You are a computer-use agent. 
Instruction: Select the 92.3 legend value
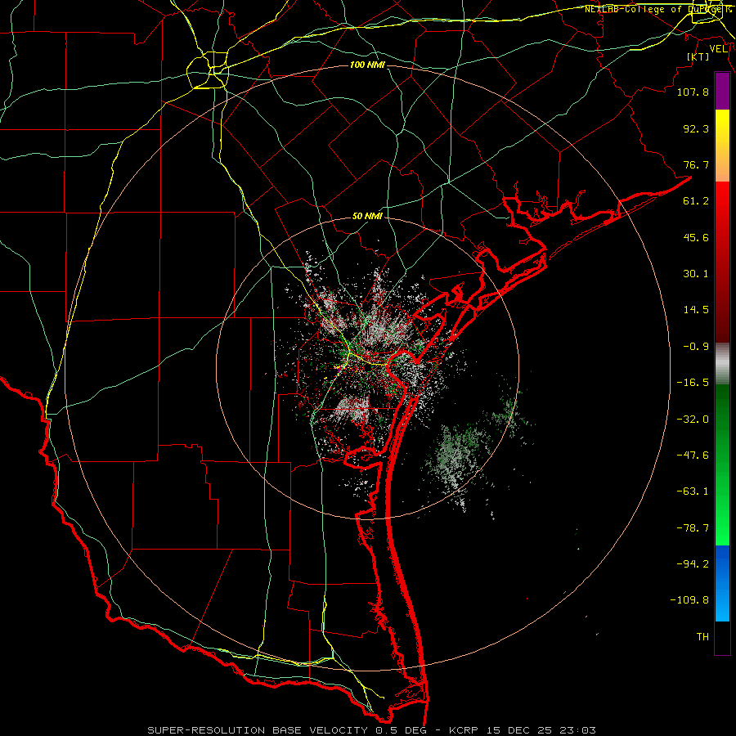[696, 128]
